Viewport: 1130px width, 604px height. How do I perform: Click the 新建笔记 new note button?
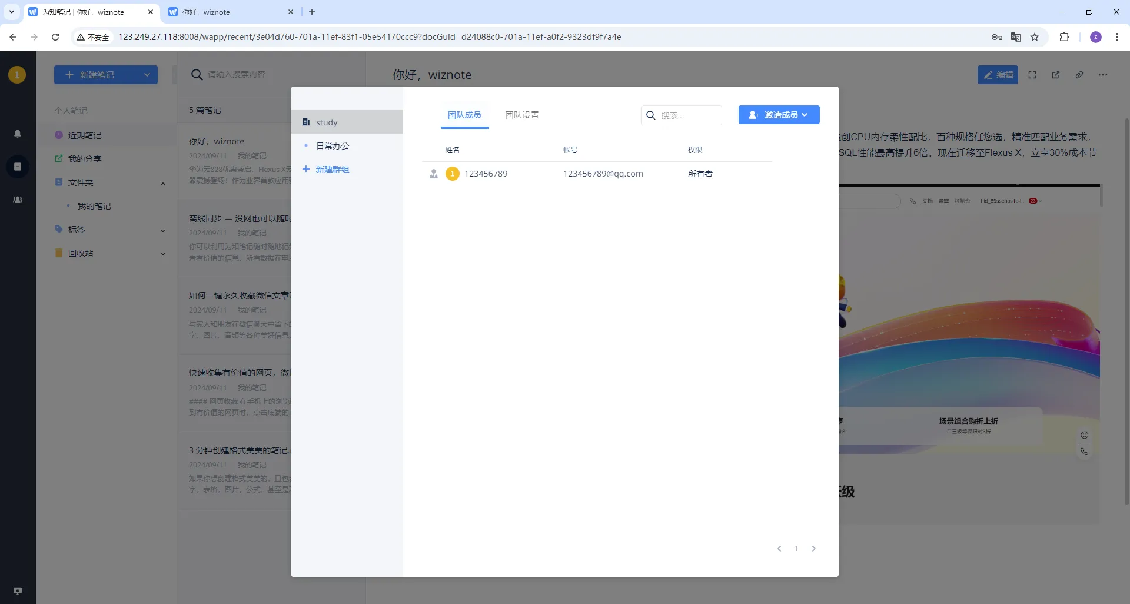point(97,75)
